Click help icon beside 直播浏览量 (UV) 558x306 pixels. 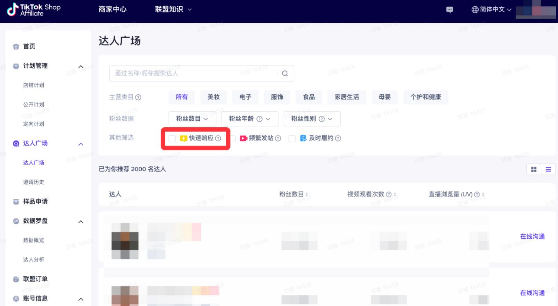click(477, 195)
